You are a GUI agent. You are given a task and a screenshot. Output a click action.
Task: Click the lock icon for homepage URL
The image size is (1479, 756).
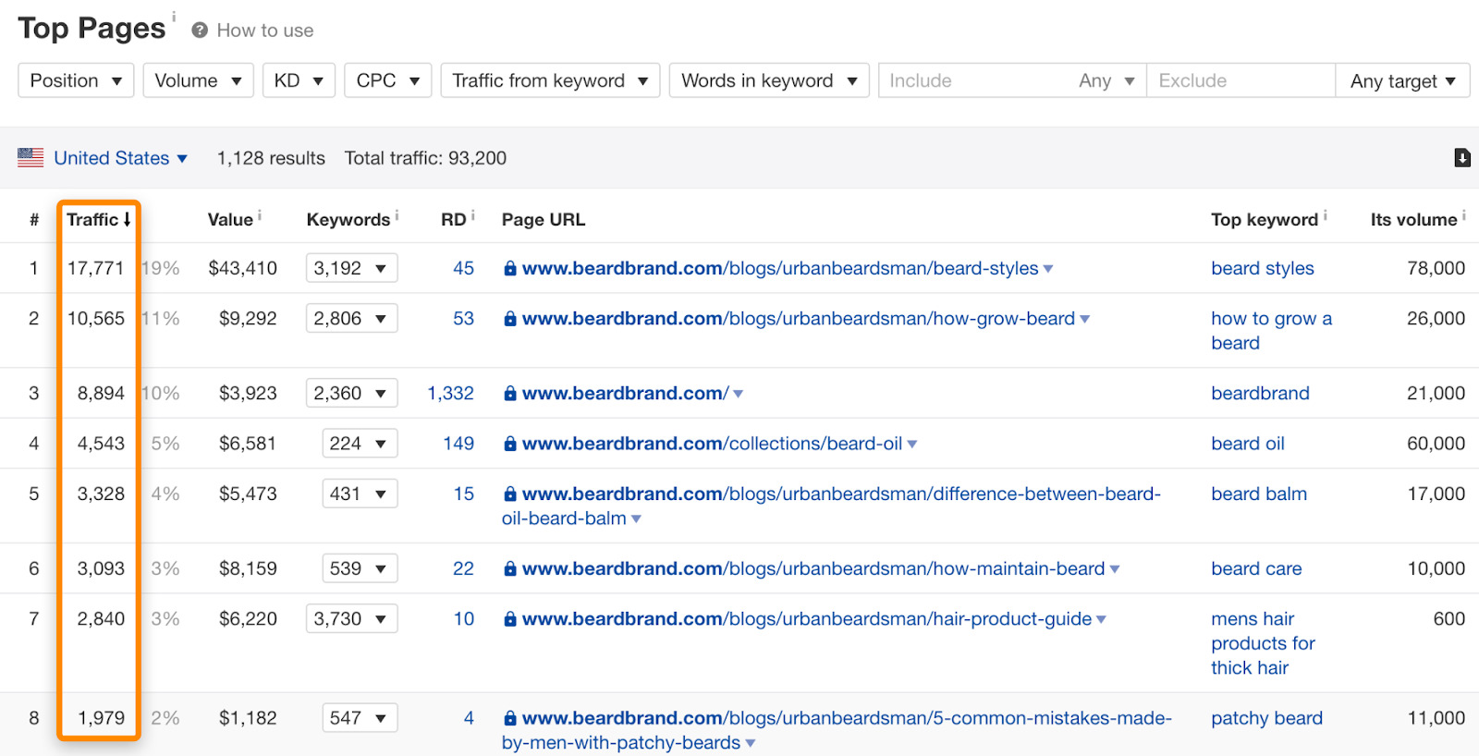509,393
